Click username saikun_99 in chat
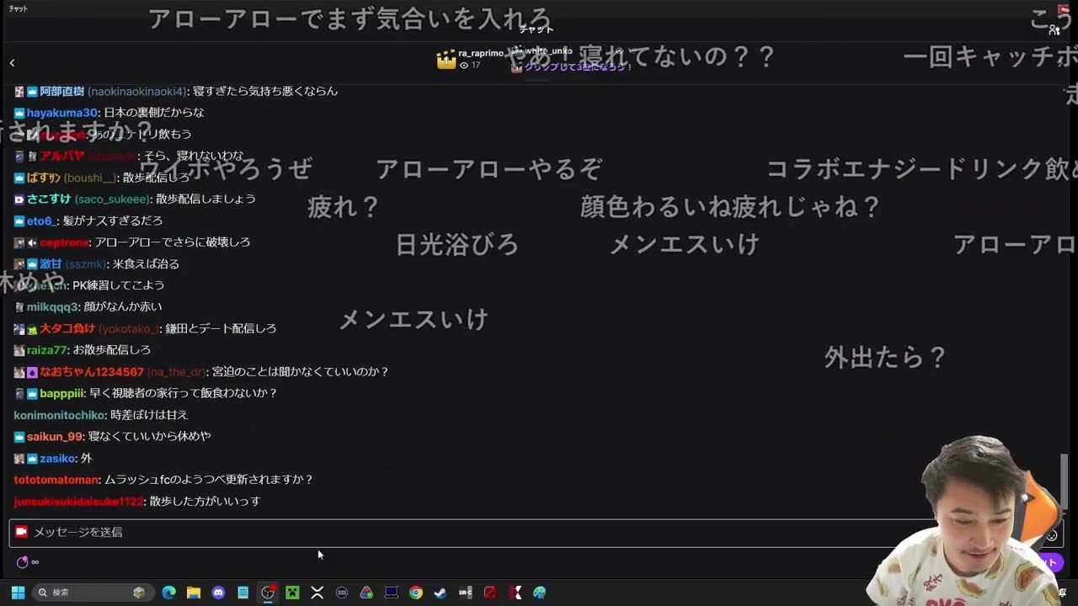 click(55, 437)
